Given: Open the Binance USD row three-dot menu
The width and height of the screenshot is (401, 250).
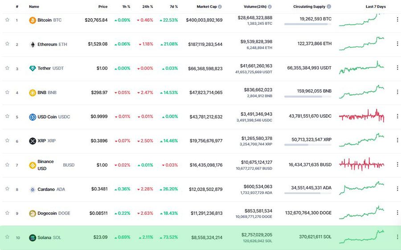Looking at the screenshot, I should pos(397,164).
